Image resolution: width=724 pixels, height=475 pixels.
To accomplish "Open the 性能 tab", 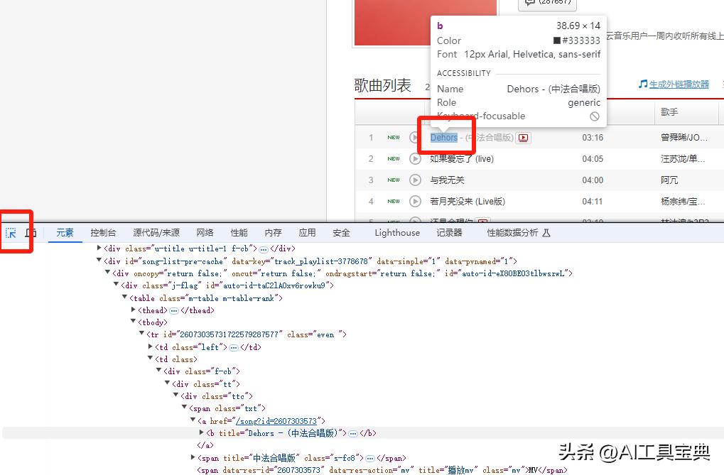I will click(239, 233).
